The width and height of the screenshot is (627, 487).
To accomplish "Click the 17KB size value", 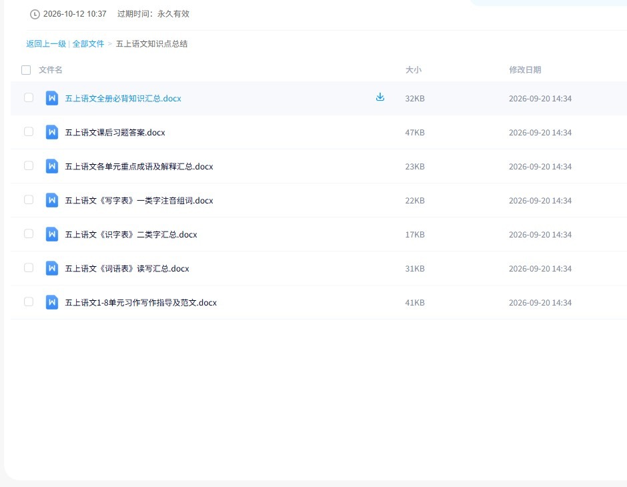I will (x=415, y=234).
